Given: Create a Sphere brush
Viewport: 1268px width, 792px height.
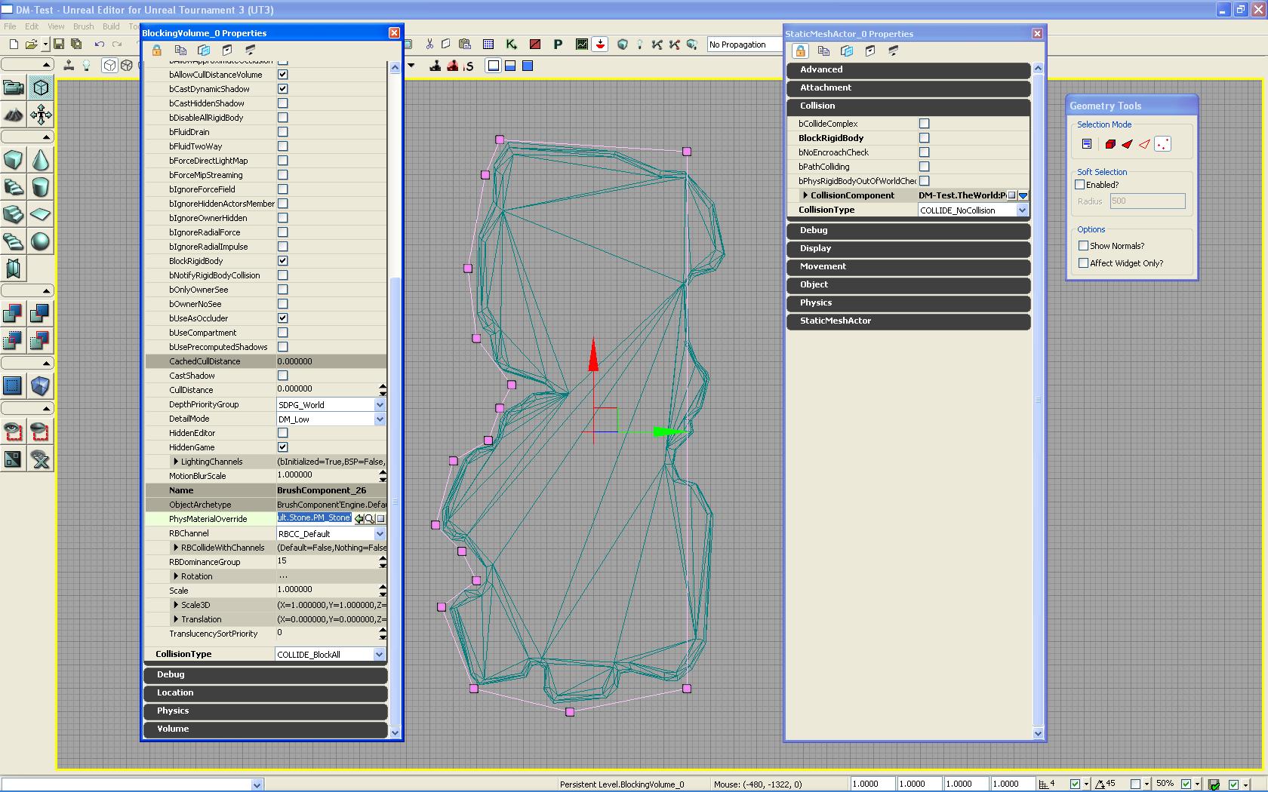Looking at the screenshot, I should [41, 241].
